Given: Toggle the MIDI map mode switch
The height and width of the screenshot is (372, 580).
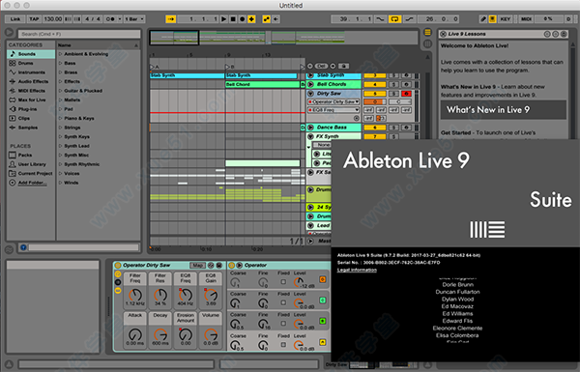Looking at the screenshot, I should coord(527,19).
